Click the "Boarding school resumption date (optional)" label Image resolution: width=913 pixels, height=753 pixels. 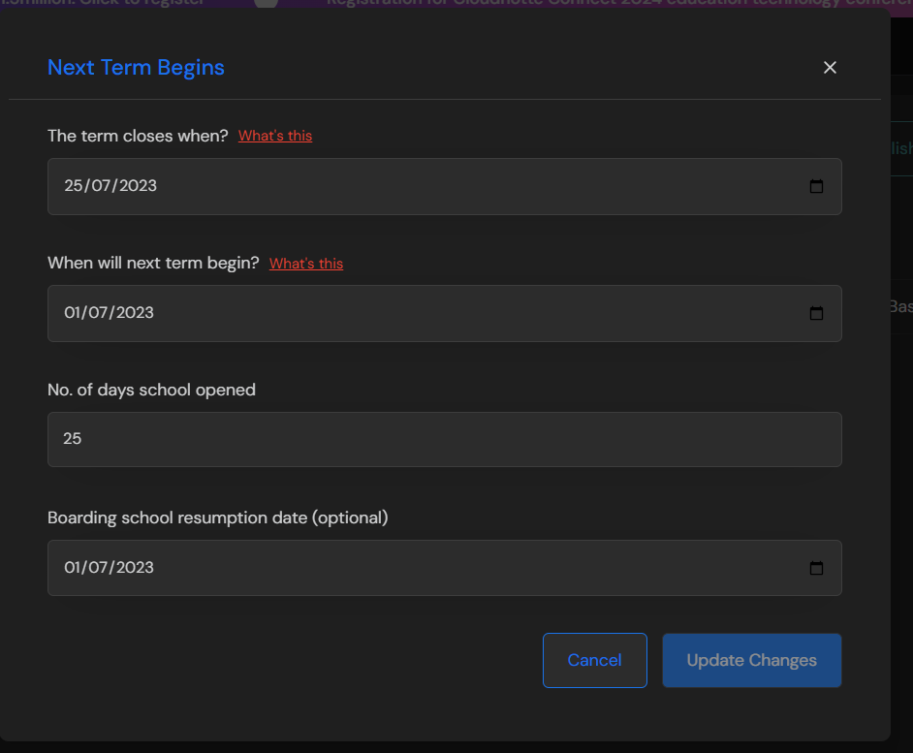218,518
